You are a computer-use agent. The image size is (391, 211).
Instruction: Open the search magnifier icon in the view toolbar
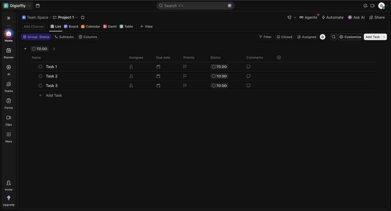click(333, 37)
